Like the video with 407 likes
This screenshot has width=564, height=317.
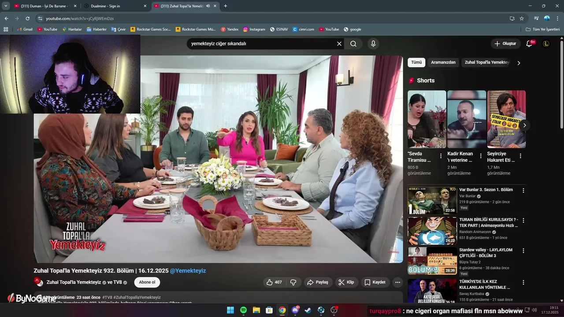click(x=274, y=282)
